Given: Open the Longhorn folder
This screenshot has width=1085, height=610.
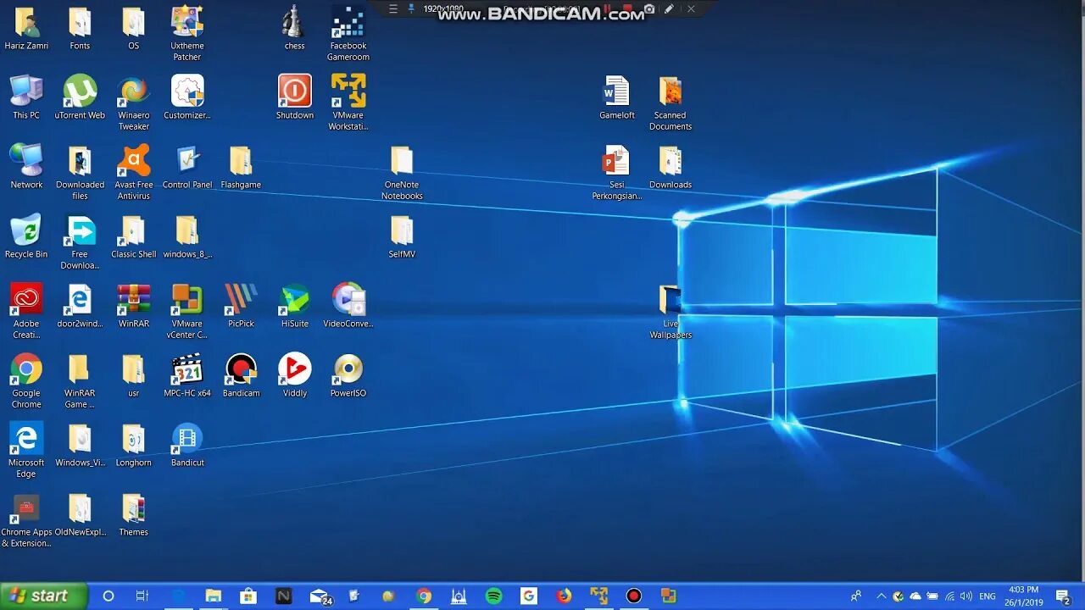Looking at the screenshot, I should pos(134,446).
